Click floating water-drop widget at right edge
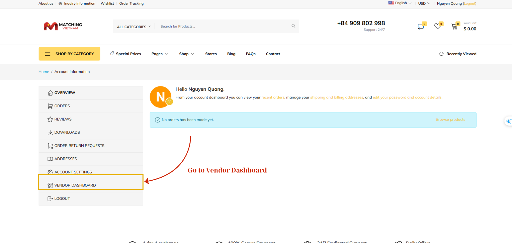Screen dimensions: 512x243 pyautogui.click(x=508, y=121)
